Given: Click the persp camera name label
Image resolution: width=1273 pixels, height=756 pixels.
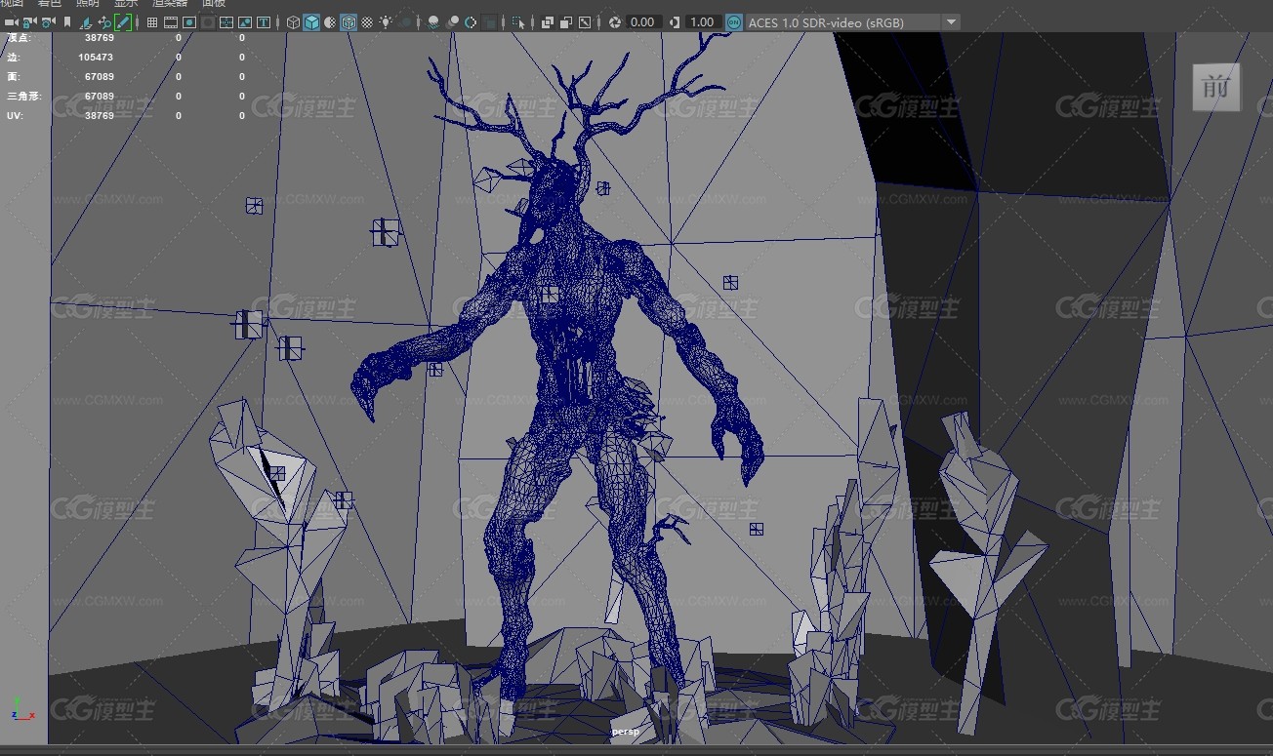Looking at the screenshot, I should (625, 731).
